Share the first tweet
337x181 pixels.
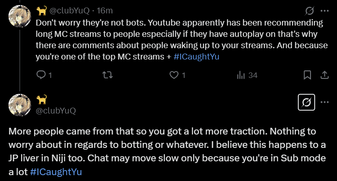coord(324,75)
